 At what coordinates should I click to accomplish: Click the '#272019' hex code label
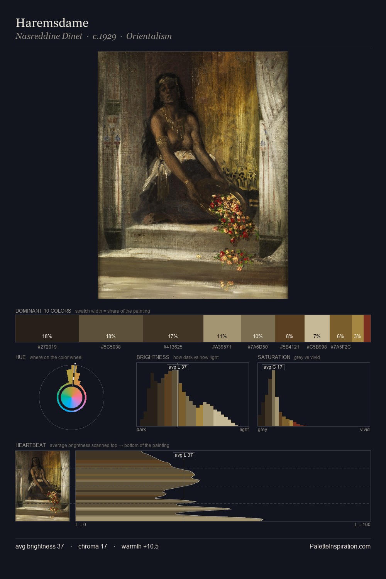click(x=47, y=347)
